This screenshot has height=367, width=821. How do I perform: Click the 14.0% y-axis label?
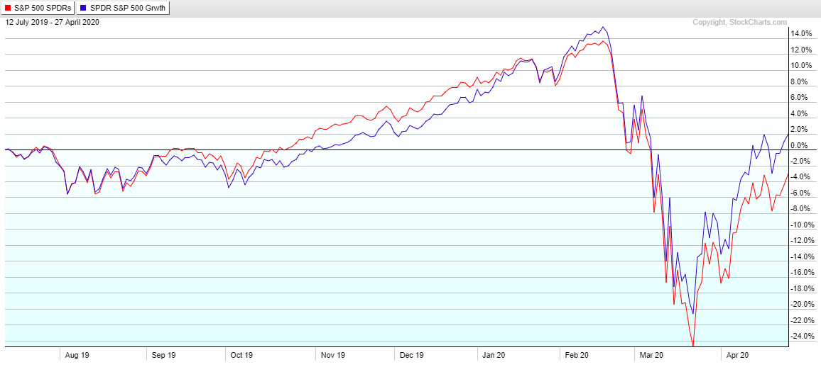point(802,34)
